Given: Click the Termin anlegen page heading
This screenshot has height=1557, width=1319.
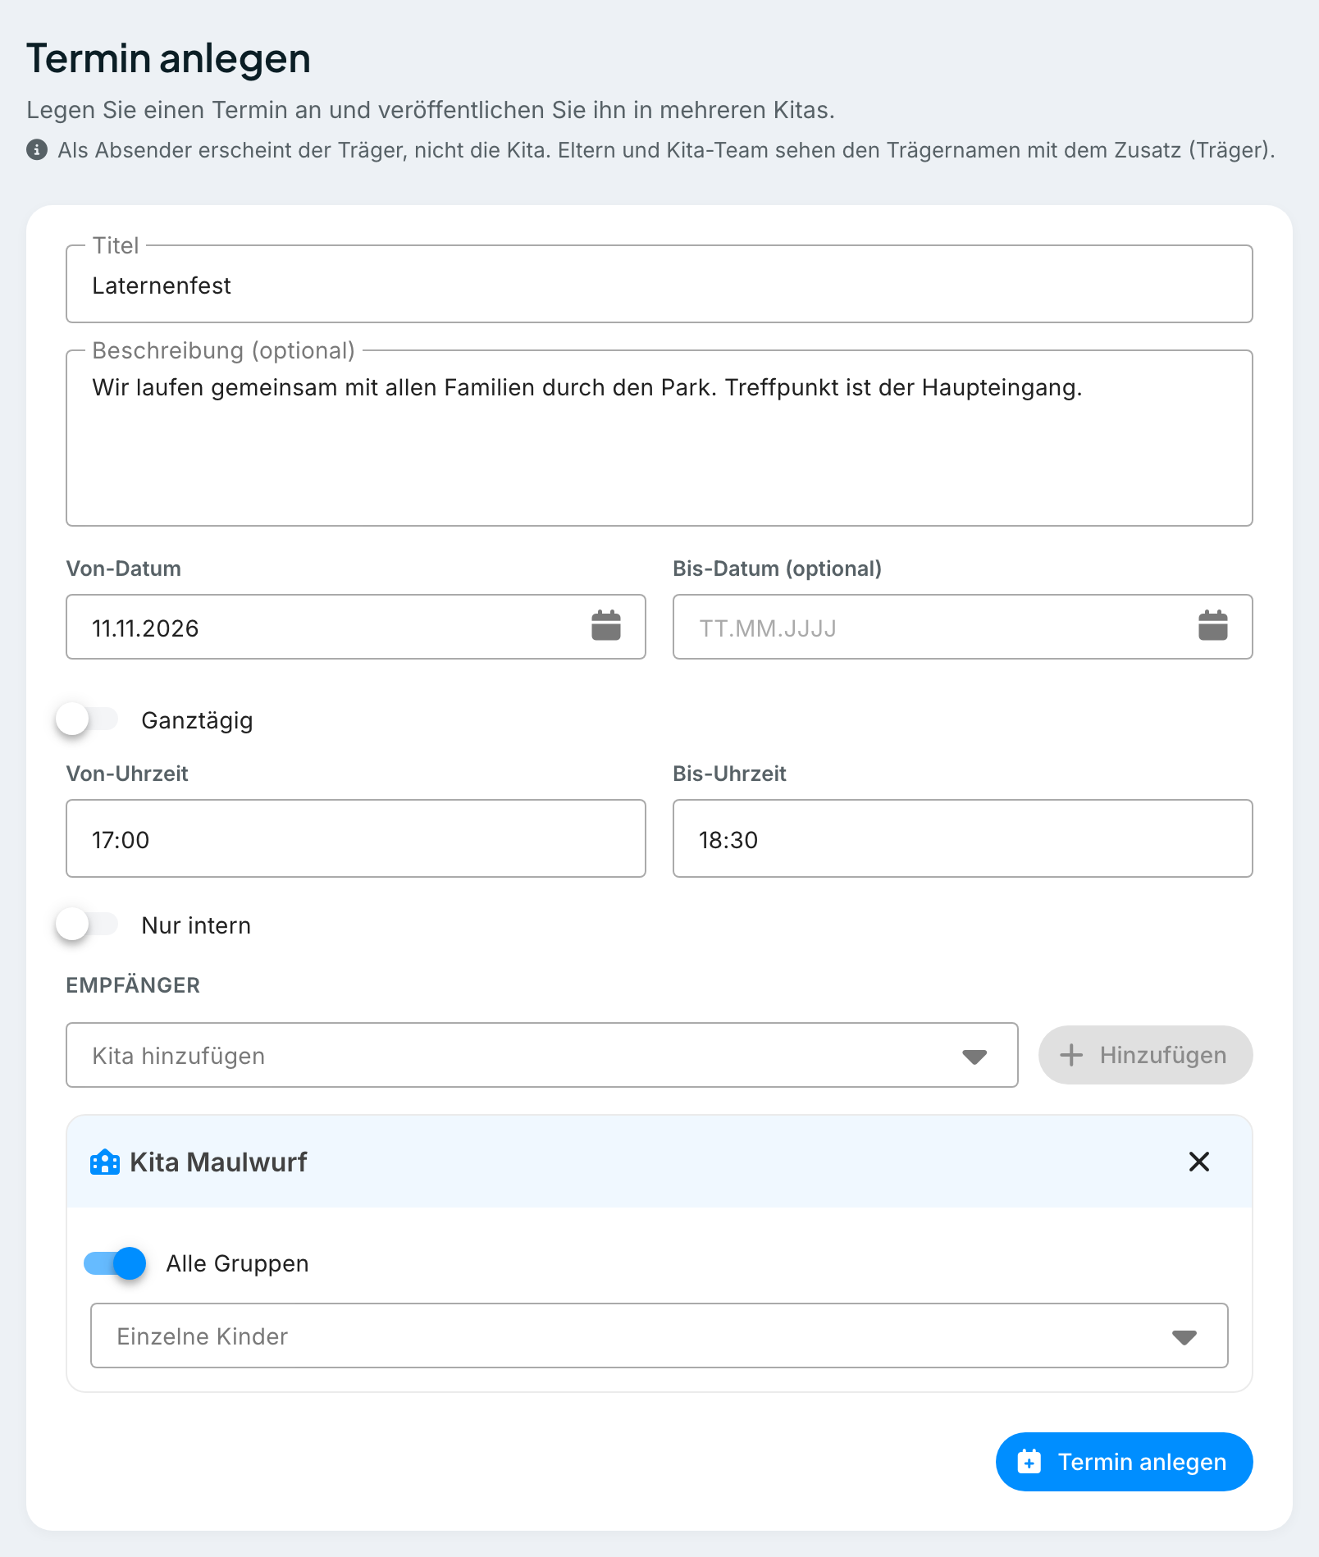Looking at the screenshot, I should 168,59.
